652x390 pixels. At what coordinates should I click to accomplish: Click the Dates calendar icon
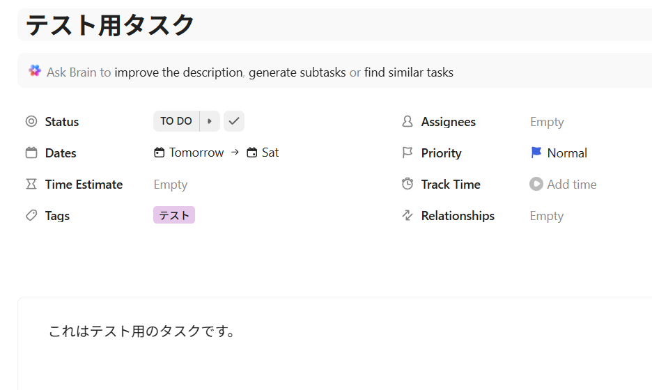point(31,153)
